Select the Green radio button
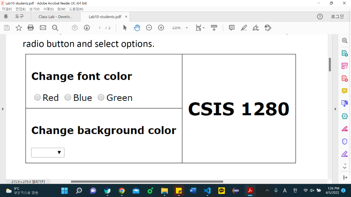 click(x=101, y=97)
